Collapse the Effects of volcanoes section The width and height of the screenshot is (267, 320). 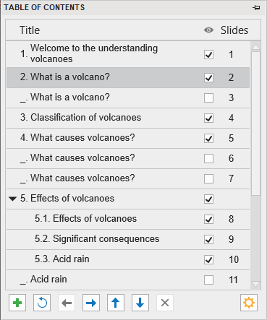12,199
